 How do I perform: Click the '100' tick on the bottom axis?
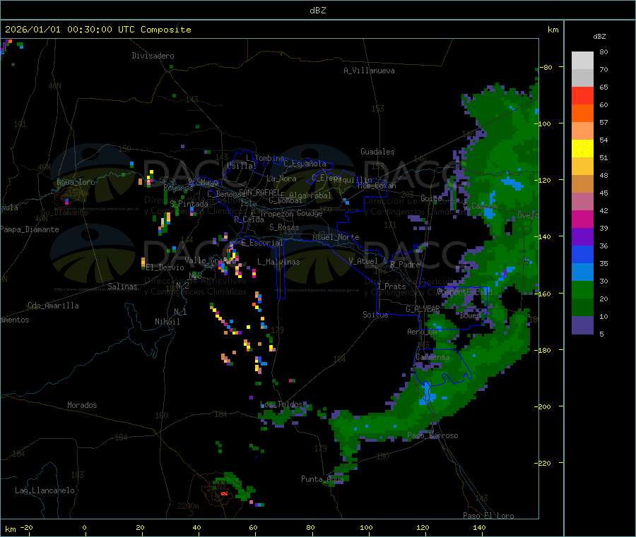[366, 528]
